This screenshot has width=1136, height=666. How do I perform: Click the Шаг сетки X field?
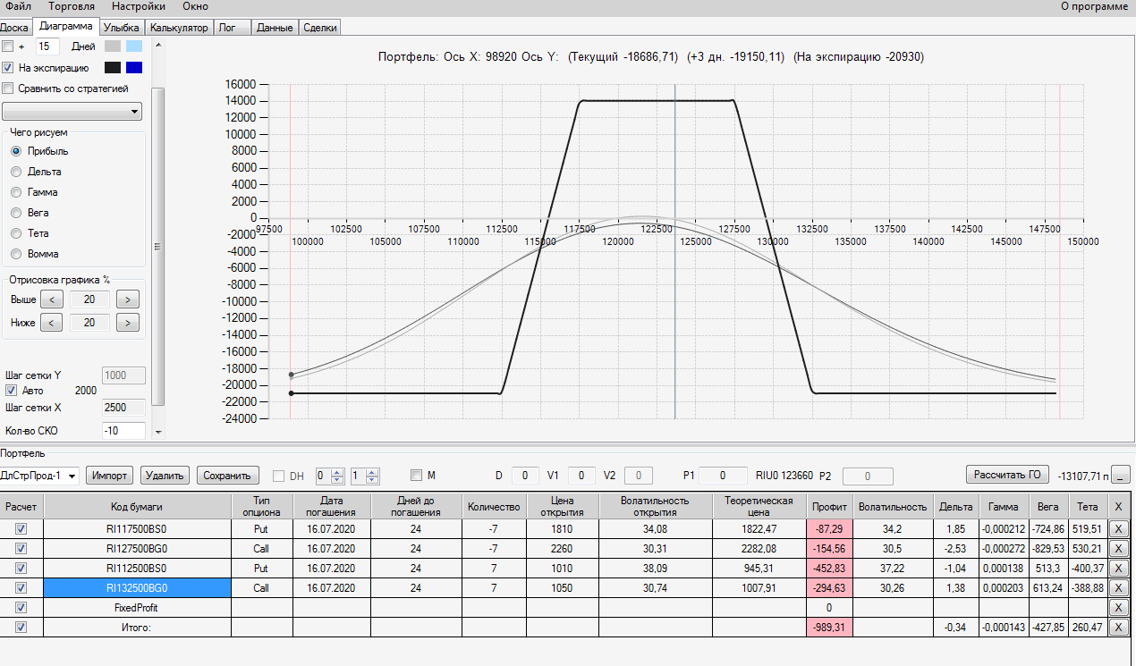123,408
